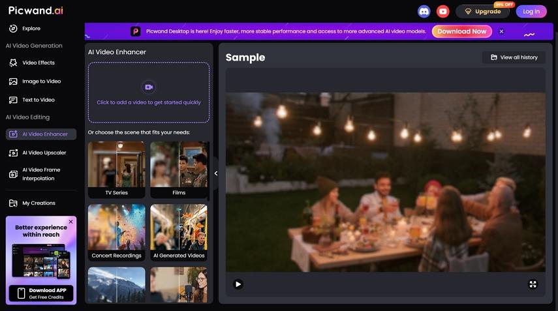This screenshot has width=558, height=311.
Task: Click the Explore compass icon
Action: pyautogui.click(x=13, y=29)
